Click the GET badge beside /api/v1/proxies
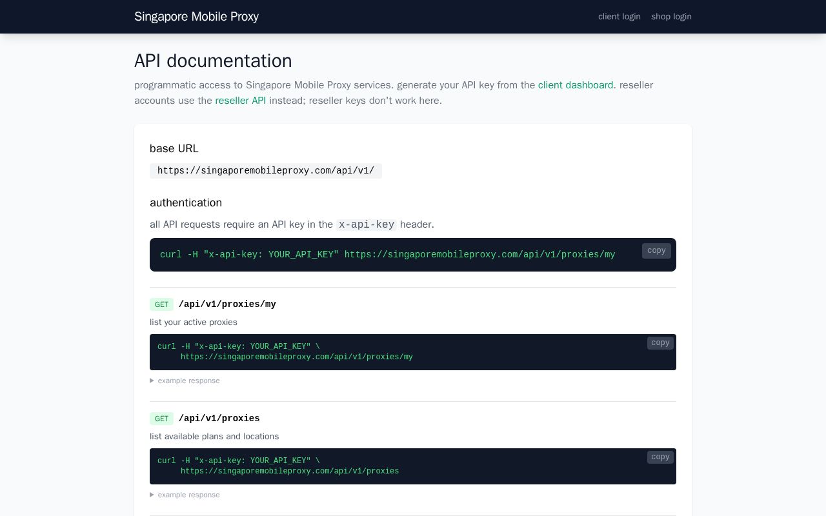Image resolution: width=826 pixels, height=516 pixels. pyautogui.click(x=161, y=419)
